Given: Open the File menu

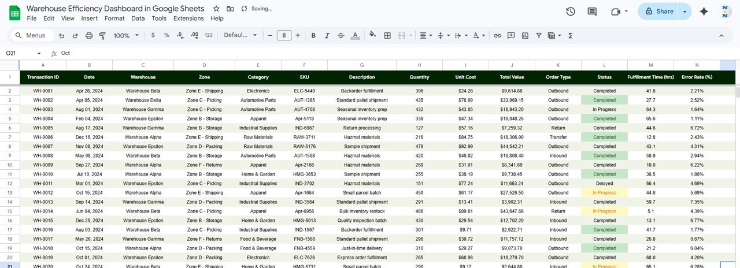Looking at the screenshot, I should click(x=32, y=18).
